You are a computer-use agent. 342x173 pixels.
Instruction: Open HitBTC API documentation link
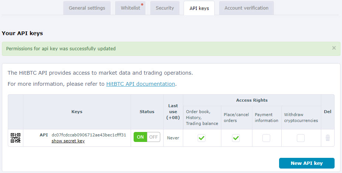tap(141, 84)
